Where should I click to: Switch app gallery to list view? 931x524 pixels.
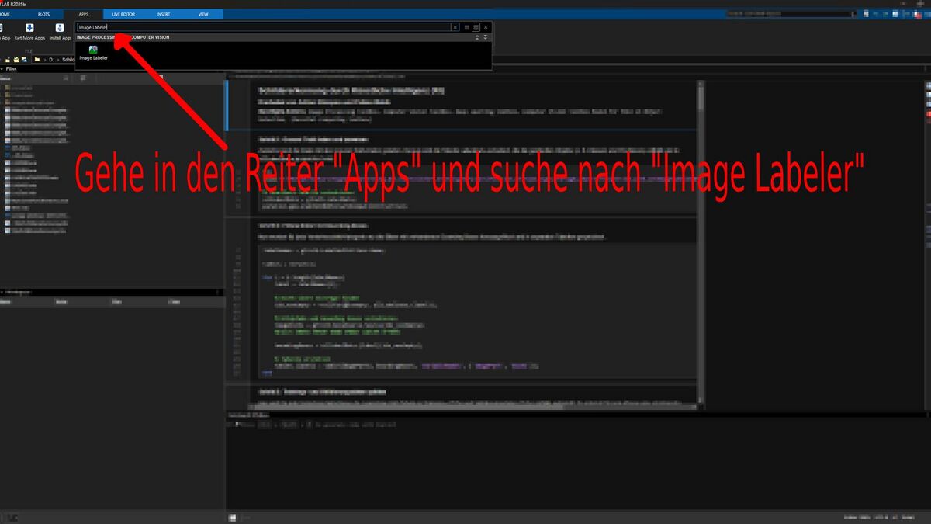[466, 27]
